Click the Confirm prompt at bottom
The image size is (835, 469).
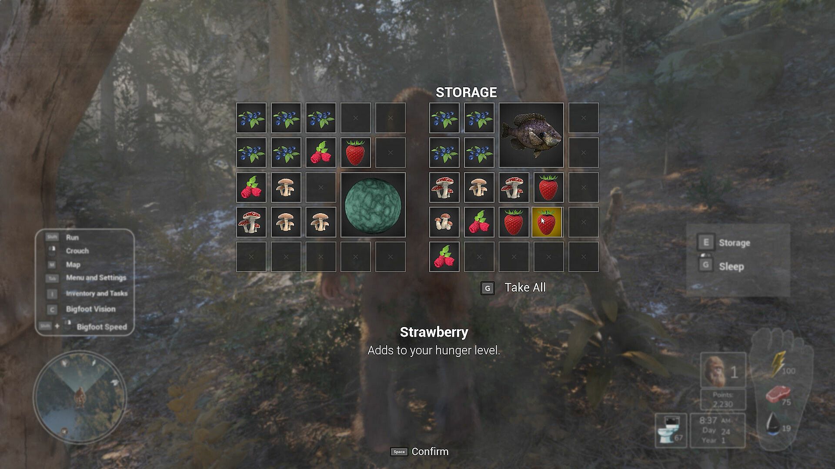point(419,452)
